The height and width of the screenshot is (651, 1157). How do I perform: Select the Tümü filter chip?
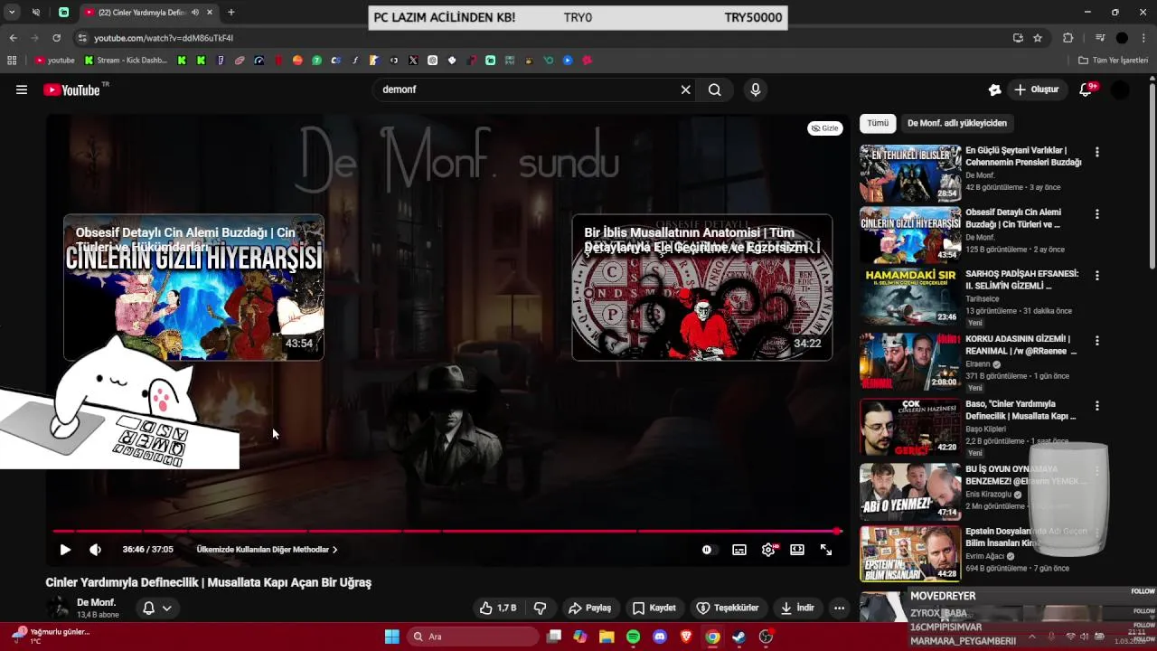click(x=878, y=123)
